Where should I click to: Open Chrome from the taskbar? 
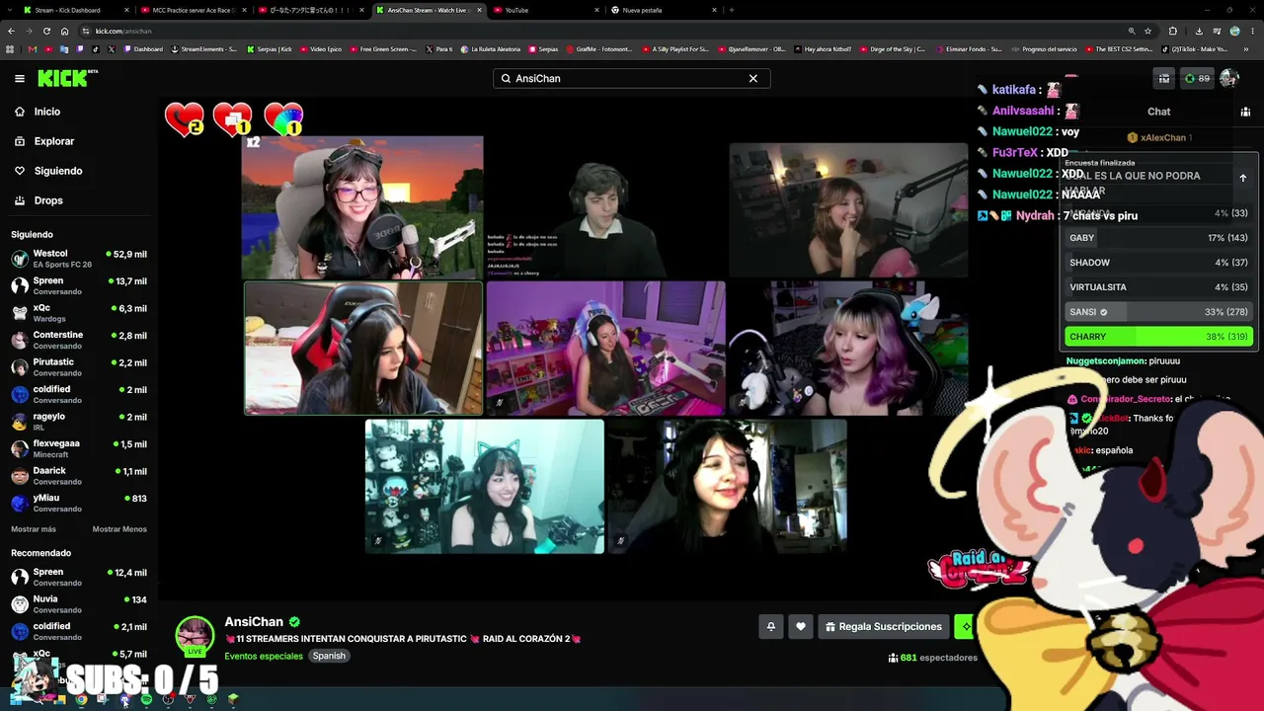(81, 700)
